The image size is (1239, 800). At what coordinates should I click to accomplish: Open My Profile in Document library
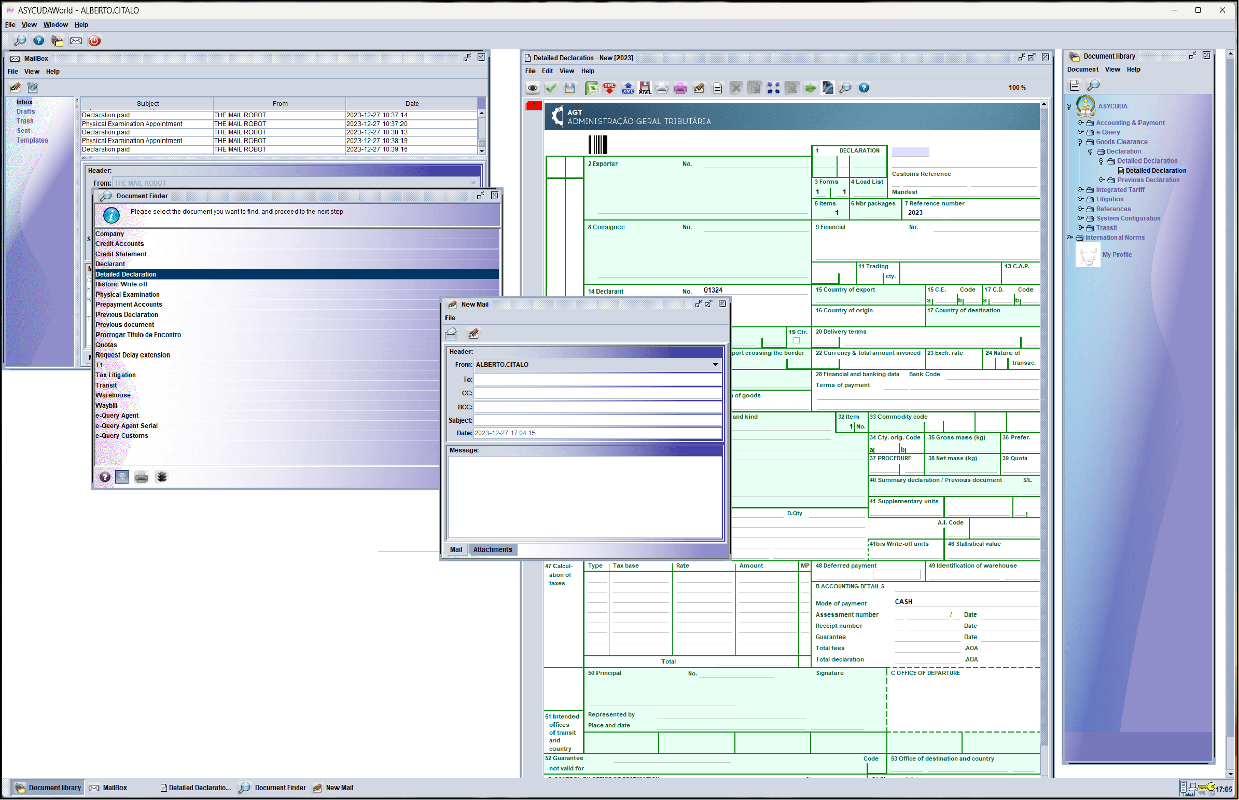point(1117,255)
